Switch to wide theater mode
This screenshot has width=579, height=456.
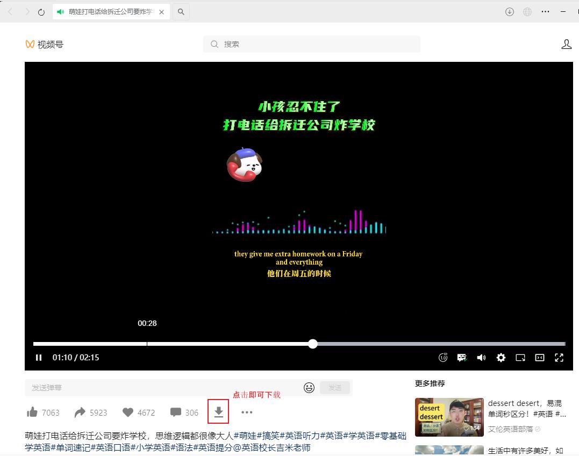(x=540, y=358)
